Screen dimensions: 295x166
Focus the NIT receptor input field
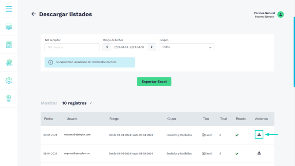click(72, 47)
